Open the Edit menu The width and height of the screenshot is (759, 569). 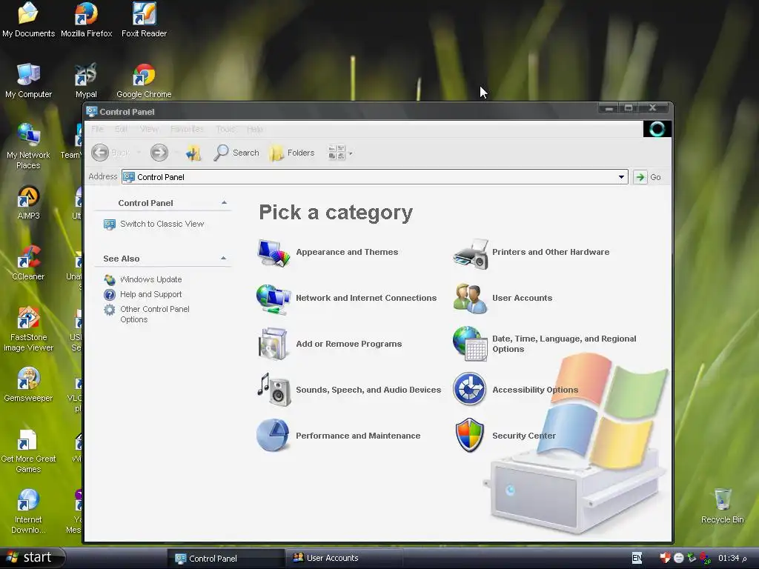[121, 129]
